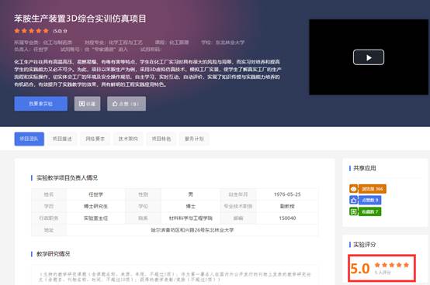Click the blue 我要做实验 button
This screenshot has height=285, width=430.
pos(41,104)
